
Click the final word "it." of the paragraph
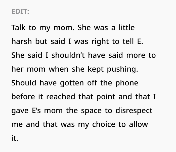coord(15,138)
